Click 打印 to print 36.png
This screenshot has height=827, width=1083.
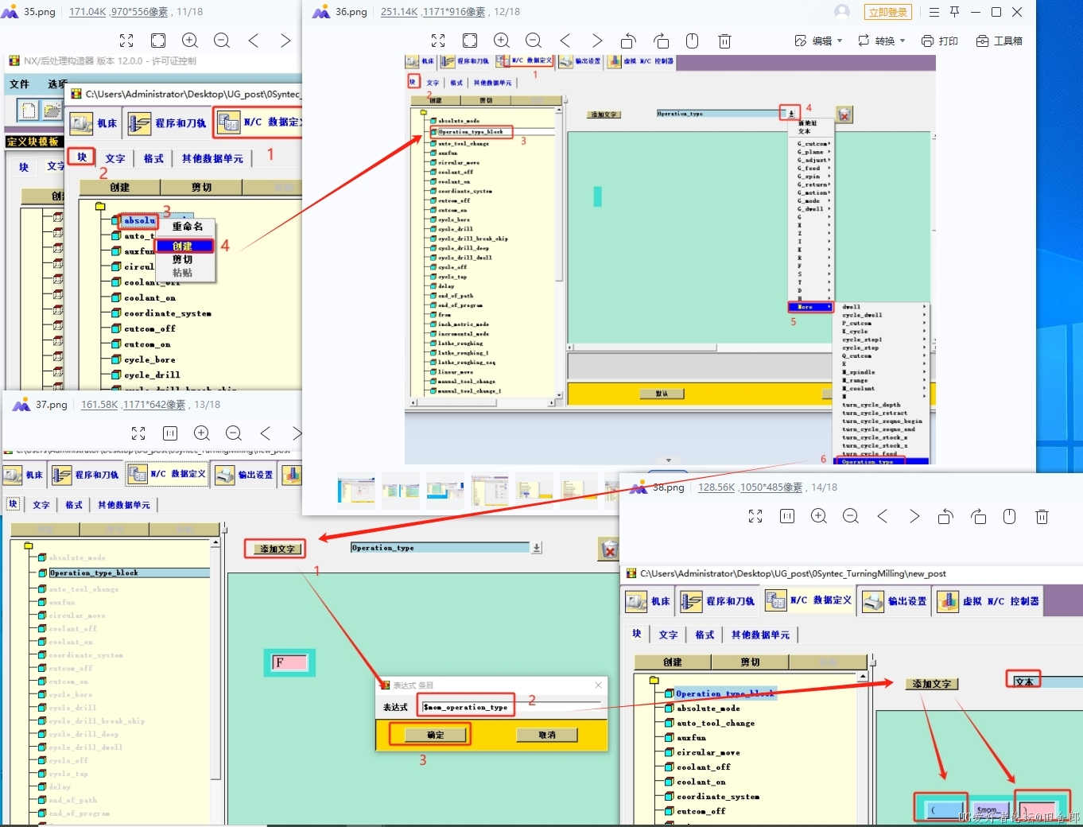click(940, 41)
